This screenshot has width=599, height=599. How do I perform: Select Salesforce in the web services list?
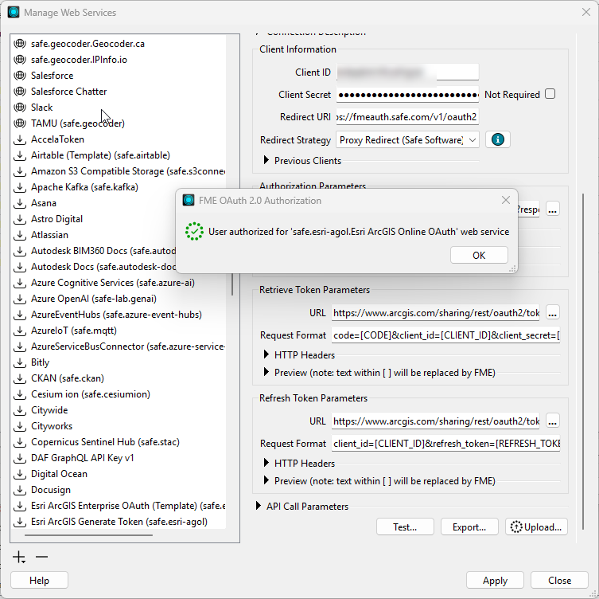[x=53, y=76]
